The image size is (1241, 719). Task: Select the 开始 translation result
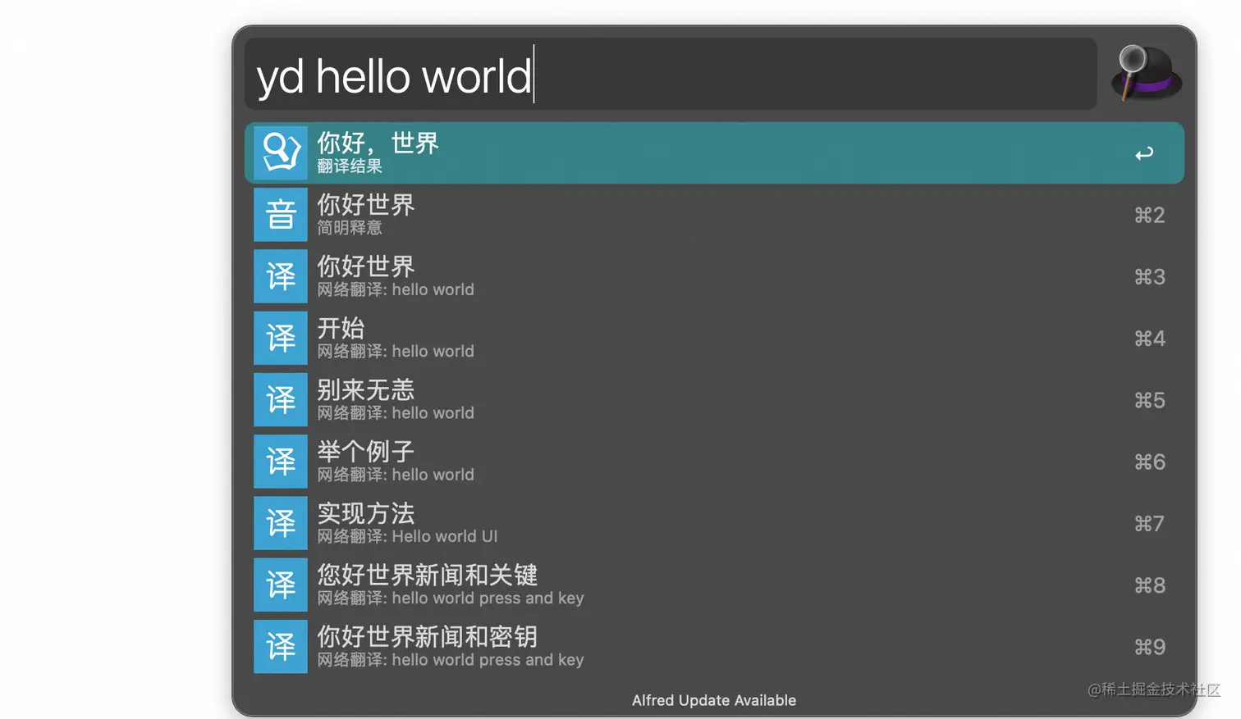pyautogui.click(x=714, y=338)
